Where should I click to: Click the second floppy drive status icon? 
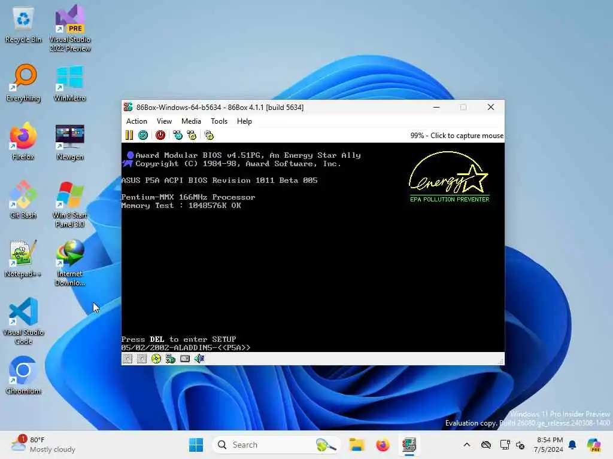tap(142, 359)
